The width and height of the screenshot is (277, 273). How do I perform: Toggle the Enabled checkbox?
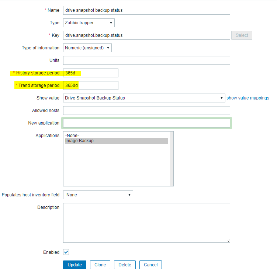coord(66,252)
